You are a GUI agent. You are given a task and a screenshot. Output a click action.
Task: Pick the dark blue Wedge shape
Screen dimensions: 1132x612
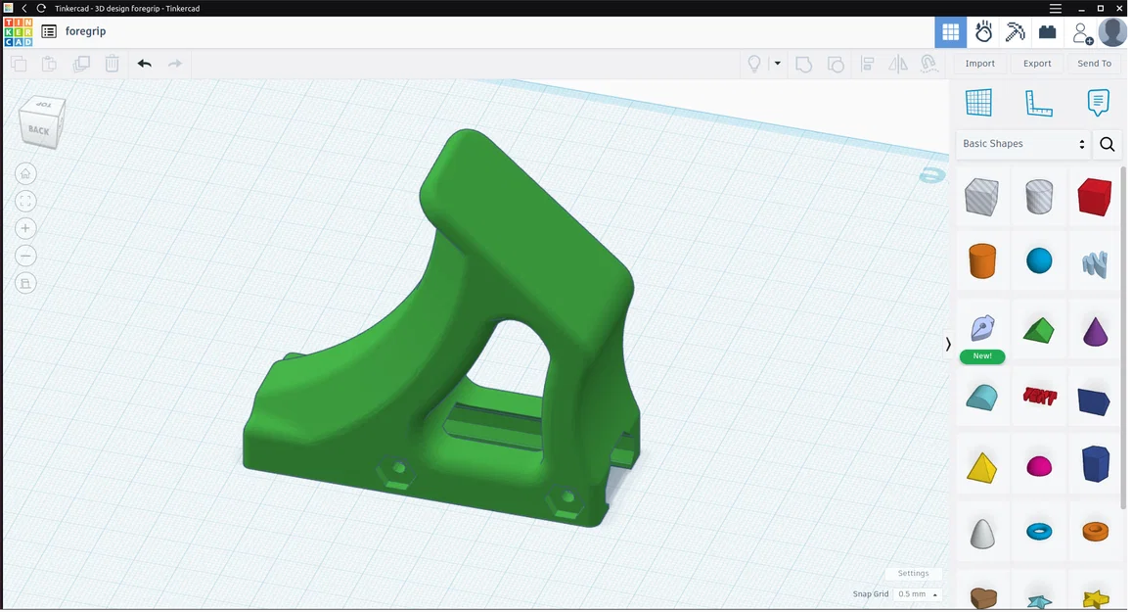[x=1094, y=401]
